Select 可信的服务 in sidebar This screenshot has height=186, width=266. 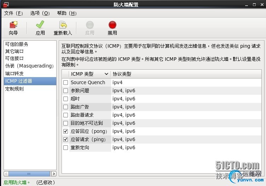[x=17, y=44]
